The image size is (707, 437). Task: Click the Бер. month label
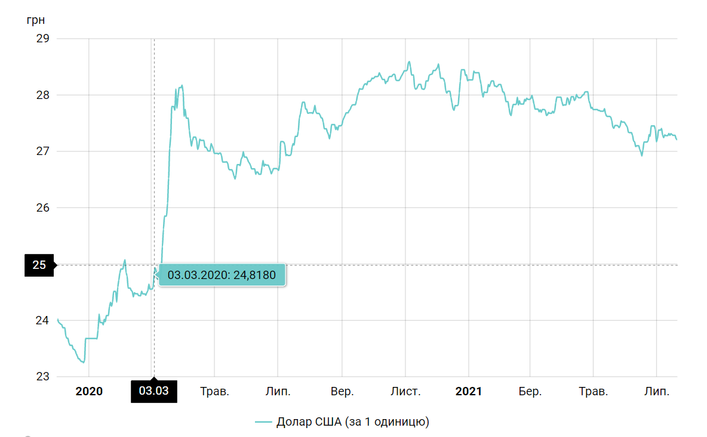[530, 392]
